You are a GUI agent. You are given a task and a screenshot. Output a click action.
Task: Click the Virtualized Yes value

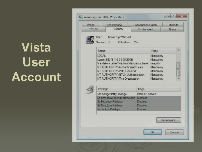[136, 42]
